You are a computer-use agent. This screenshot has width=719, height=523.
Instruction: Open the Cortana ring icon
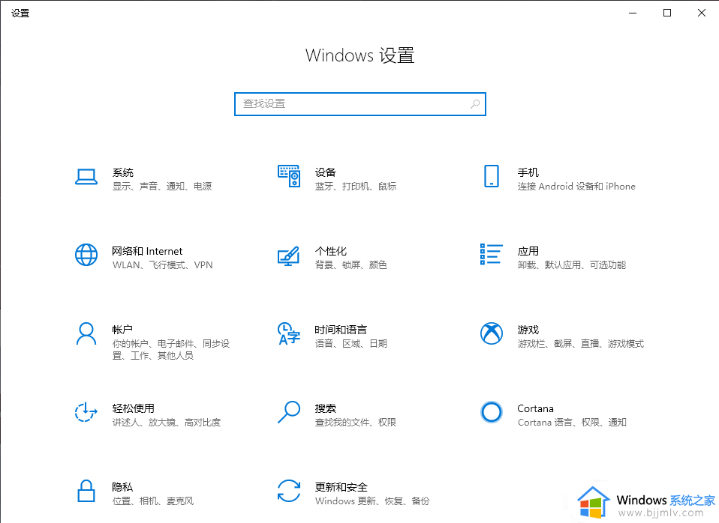coord(492,412)
